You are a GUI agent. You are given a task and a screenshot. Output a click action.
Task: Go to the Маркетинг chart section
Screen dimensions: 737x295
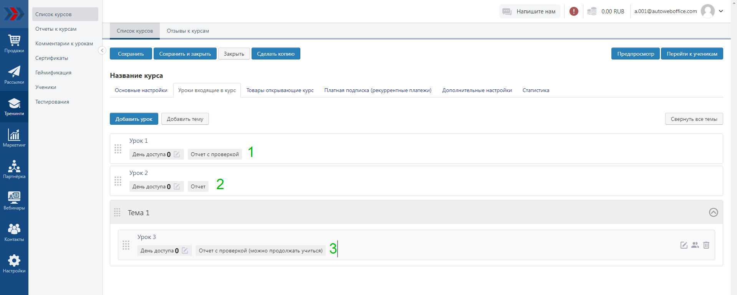coord(14,138)
